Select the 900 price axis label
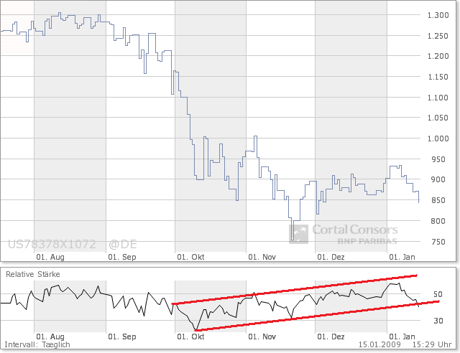The height and width of the screenshot is (353, 460). (438, 179)
